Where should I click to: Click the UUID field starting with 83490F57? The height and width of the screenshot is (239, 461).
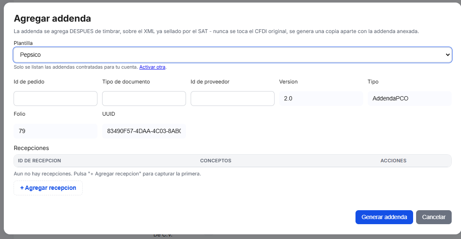[144, 131]
